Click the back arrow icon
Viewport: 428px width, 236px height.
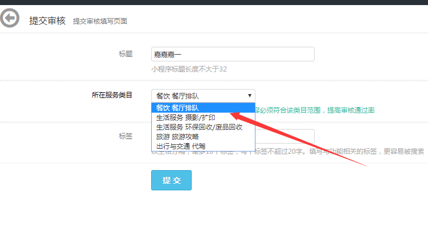coord(9,19)
